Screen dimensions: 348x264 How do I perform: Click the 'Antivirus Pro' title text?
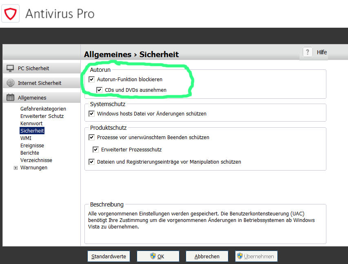point(60,14)
